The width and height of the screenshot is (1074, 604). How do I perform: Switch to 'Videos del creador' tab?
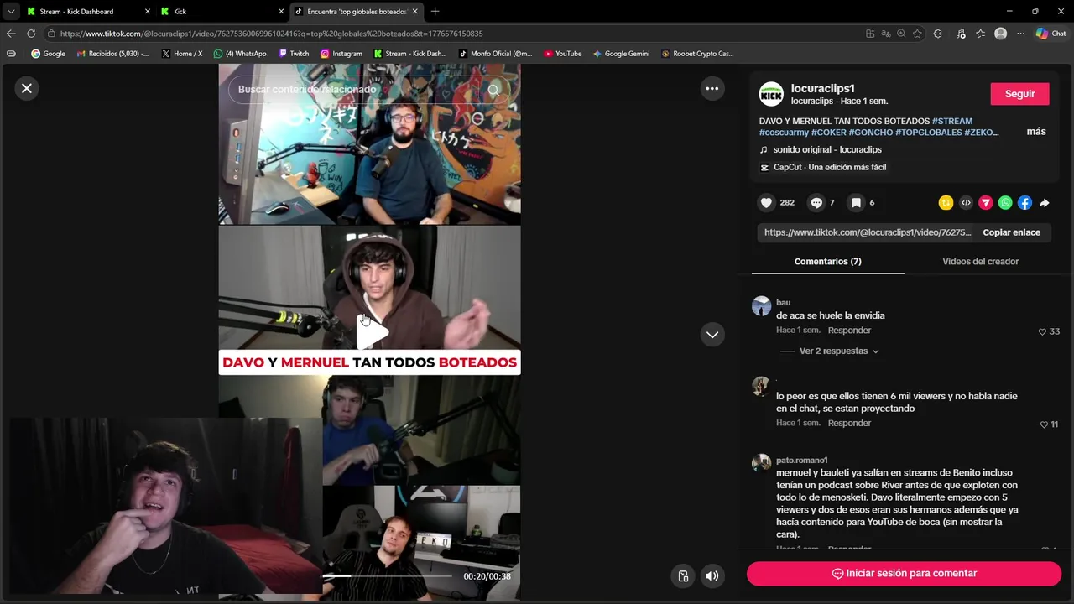pos(980,261)
